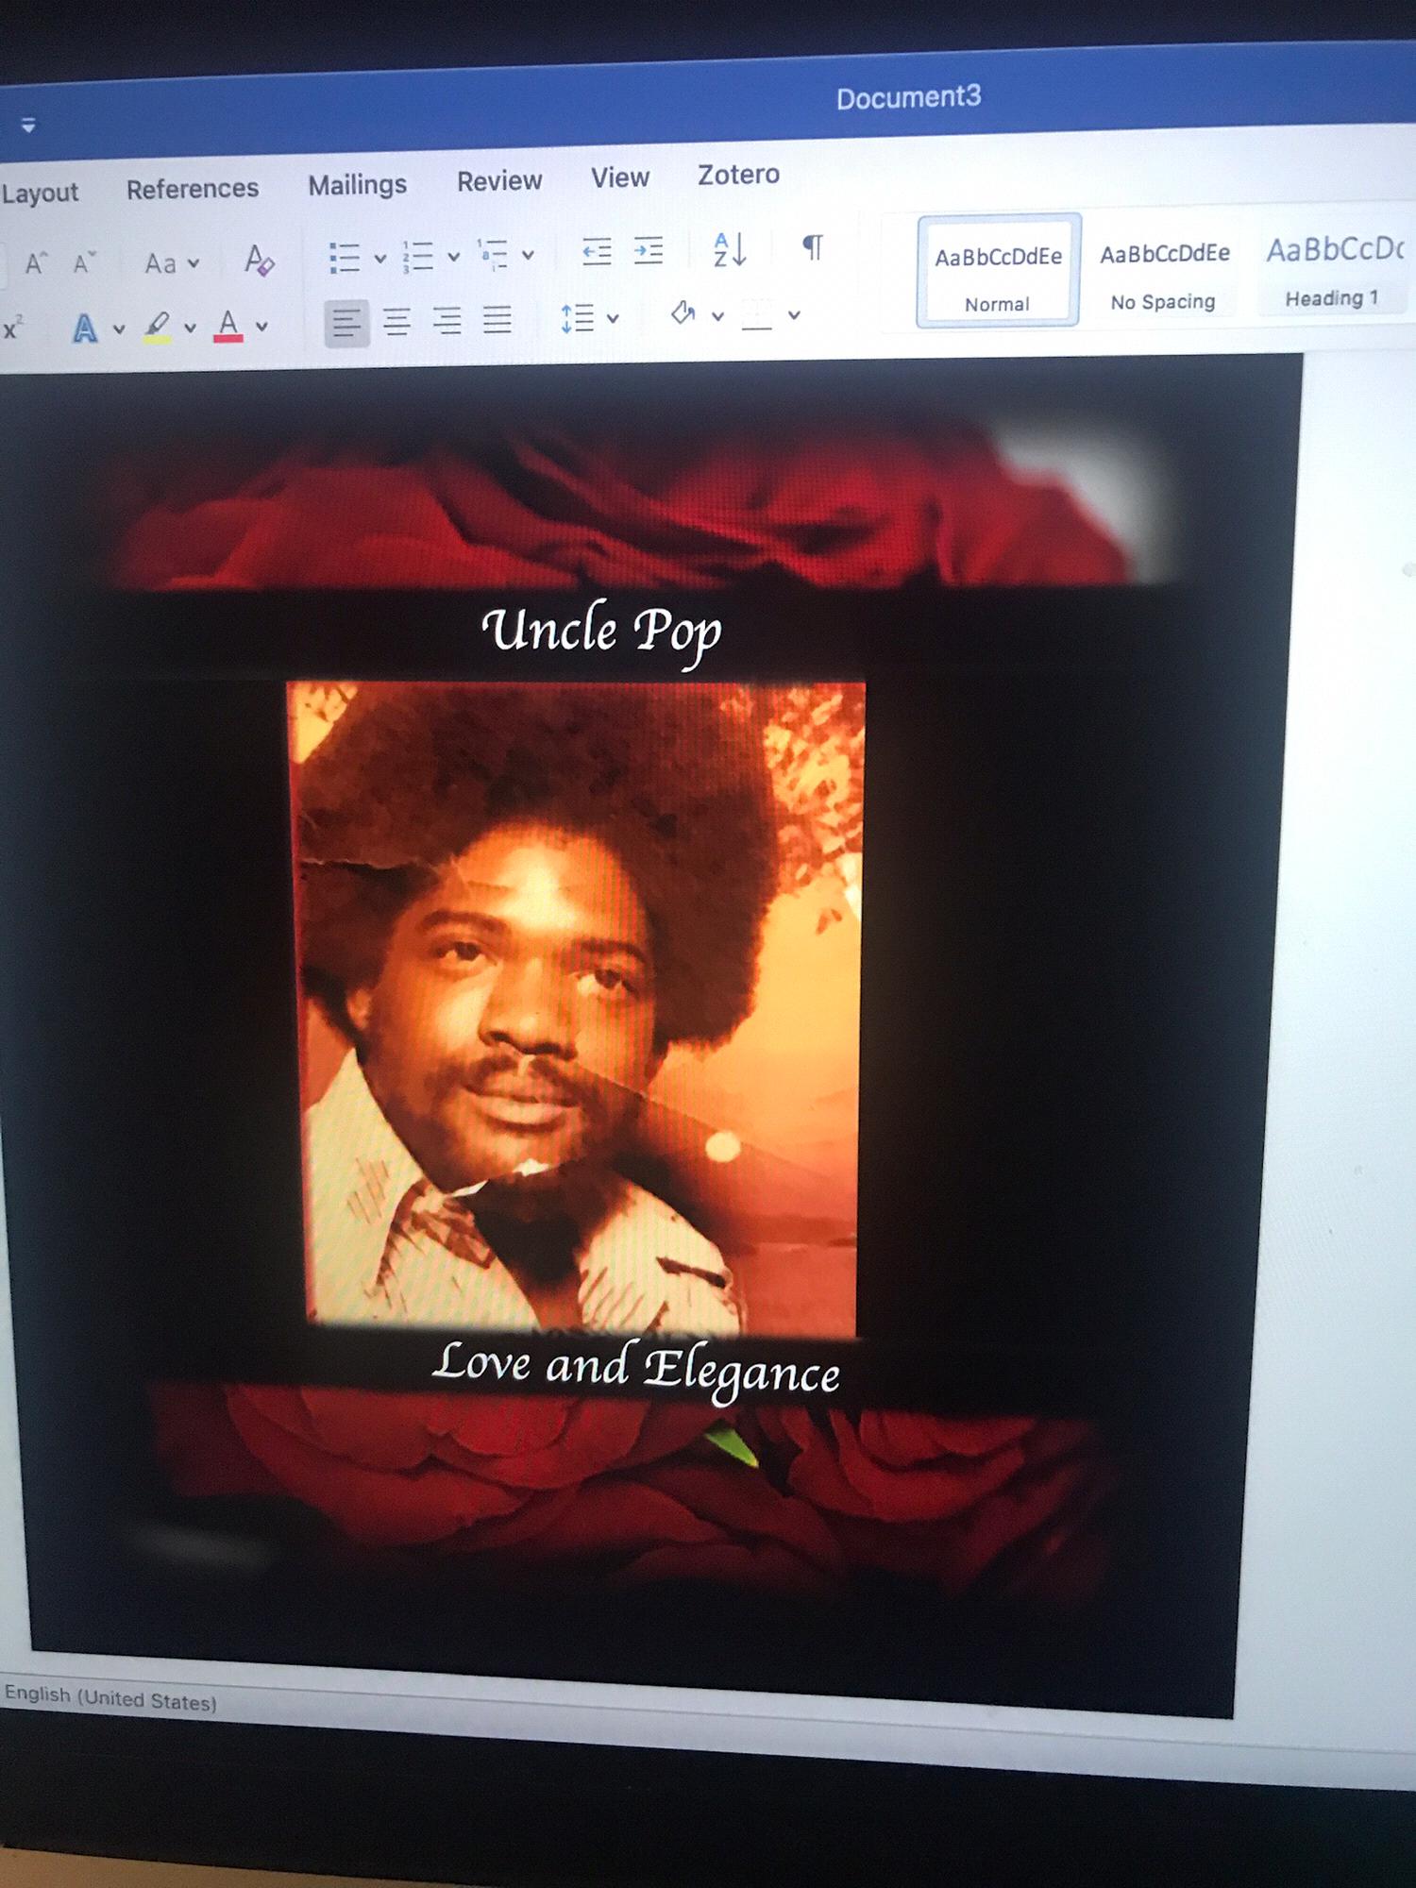
Task: Apply numbered list formatting
Action: pos(418,256)
